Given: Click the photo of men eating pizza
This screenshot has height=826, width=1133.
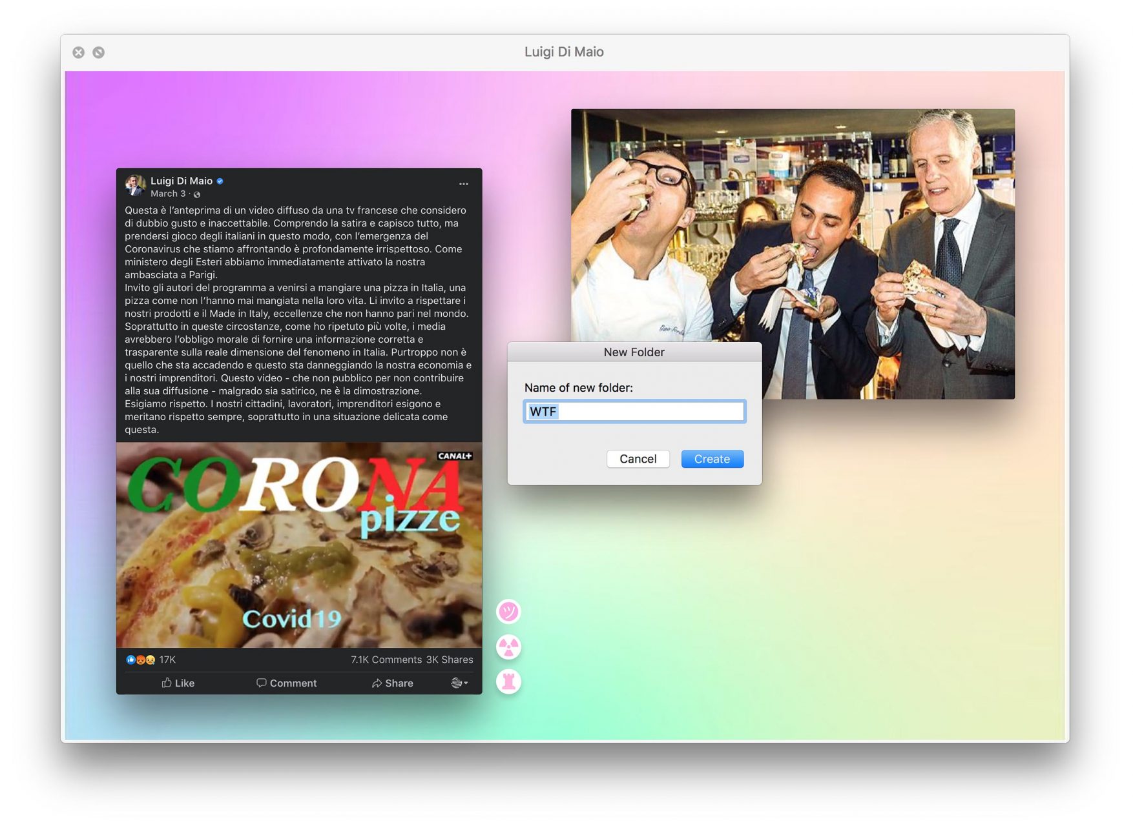Looking at the screenshot, I should click(793, 226).
